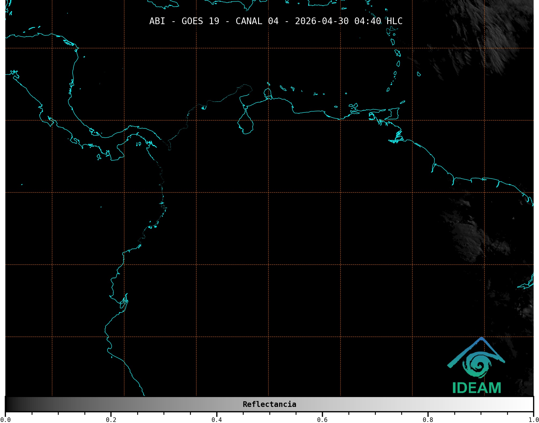Click the 0.2 tick label on the colorbar
This screenshot has width=539, height=423.
click(x=111, y=420)
